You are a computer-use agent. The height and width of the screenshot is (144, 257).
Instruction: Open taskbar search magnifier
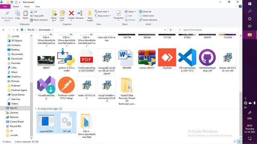coord(250,11)
